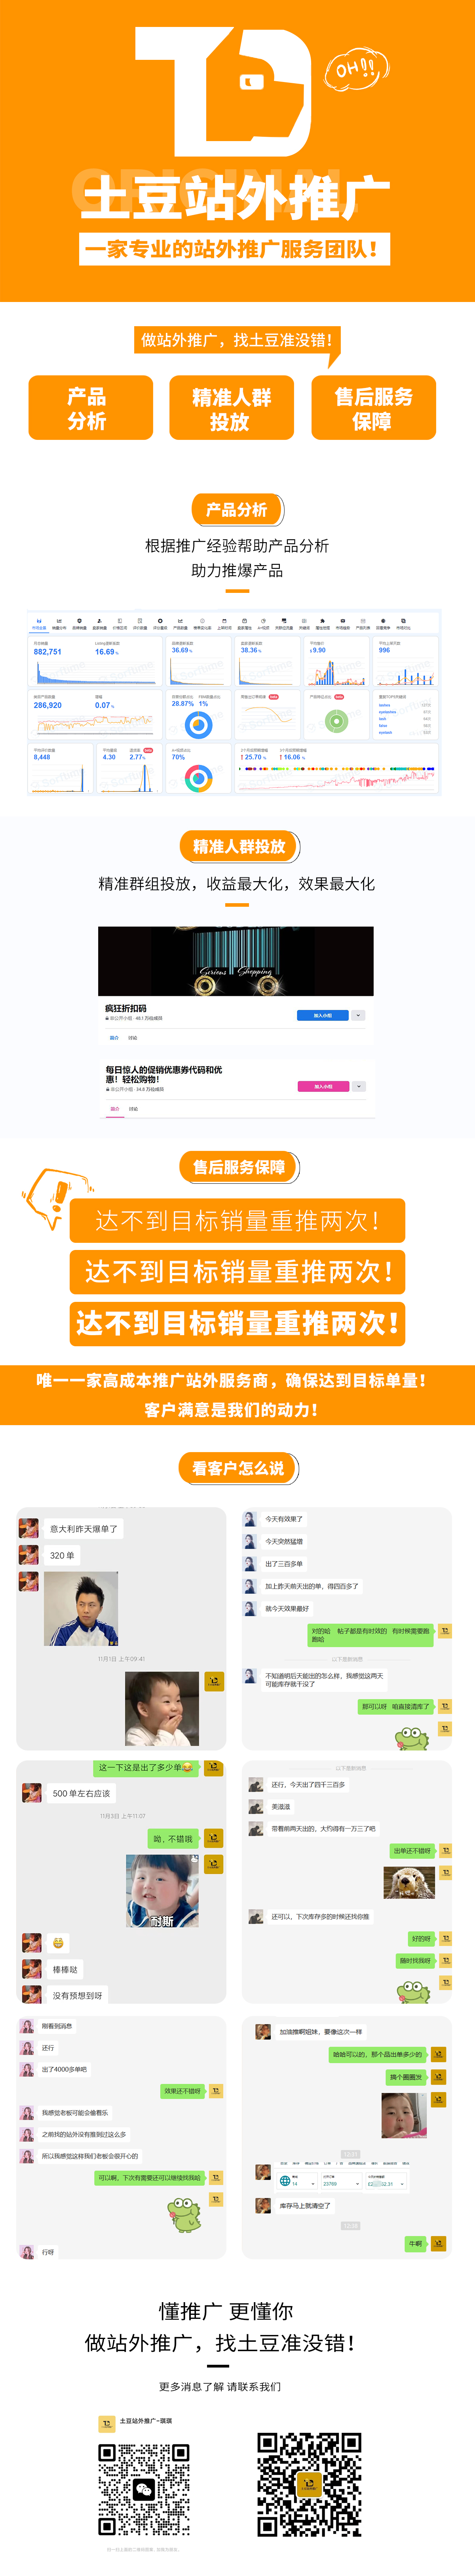Click the 精准人群投放 orange box
This screenshot has width=475, height=2576.
[x=232, y=408]
